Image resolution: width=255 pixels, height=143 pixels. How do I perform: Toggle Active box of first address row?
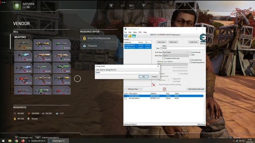(126, 96)
